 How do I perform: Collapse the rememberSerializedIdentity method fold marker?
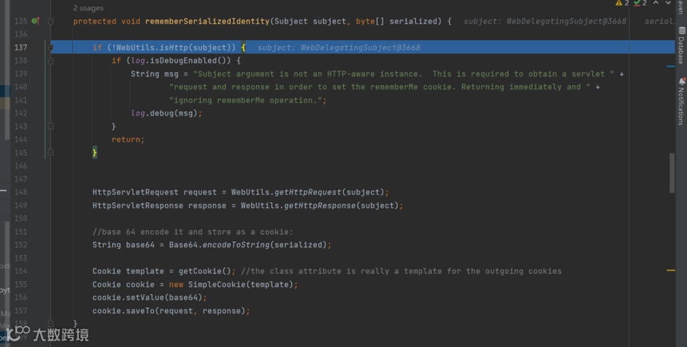coord(50,21)
